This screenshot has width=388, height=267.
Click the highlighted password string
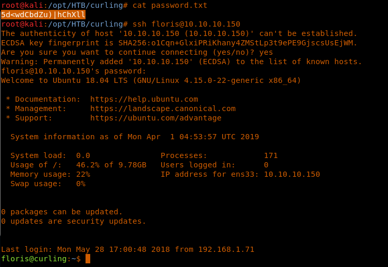[43, 15]
